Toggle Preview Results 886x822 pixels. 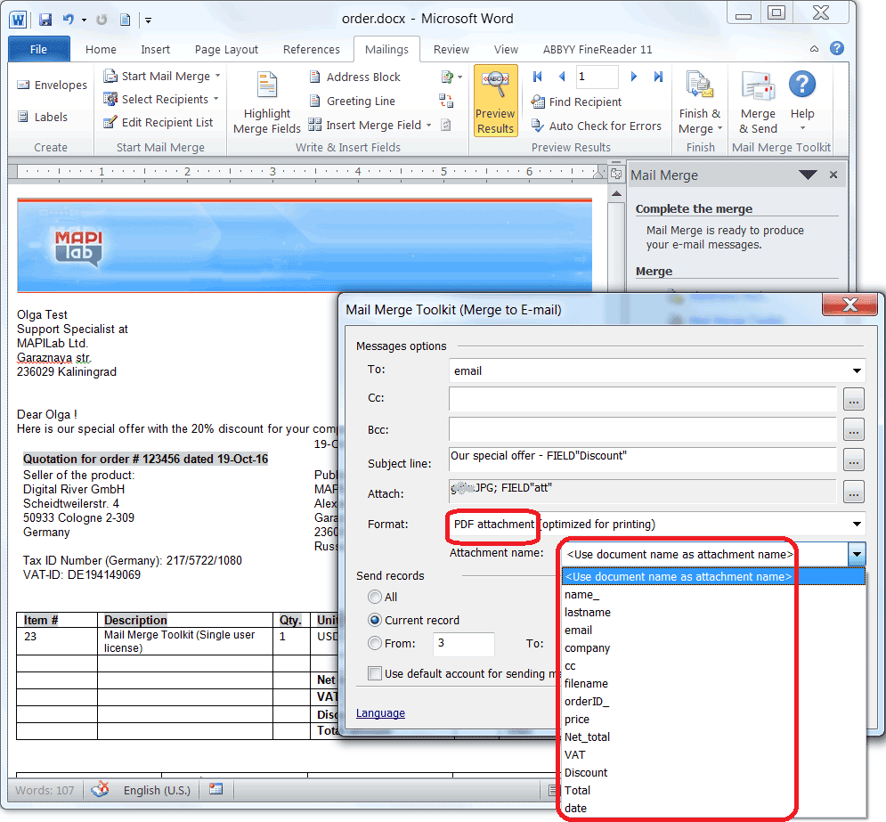point(496,101)
